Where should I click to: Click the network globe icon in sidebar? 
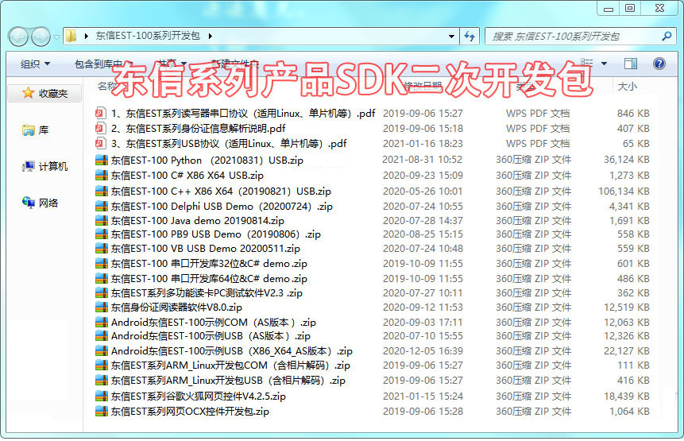[29, 203]
